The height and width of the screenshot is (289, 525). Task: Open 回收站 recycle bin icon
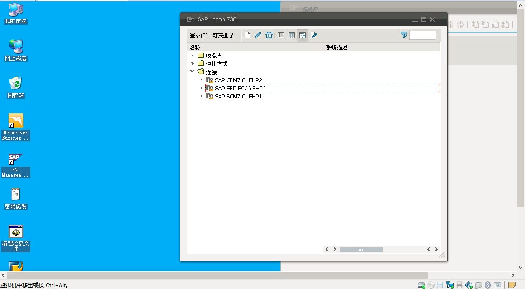(x=16, y=87)
